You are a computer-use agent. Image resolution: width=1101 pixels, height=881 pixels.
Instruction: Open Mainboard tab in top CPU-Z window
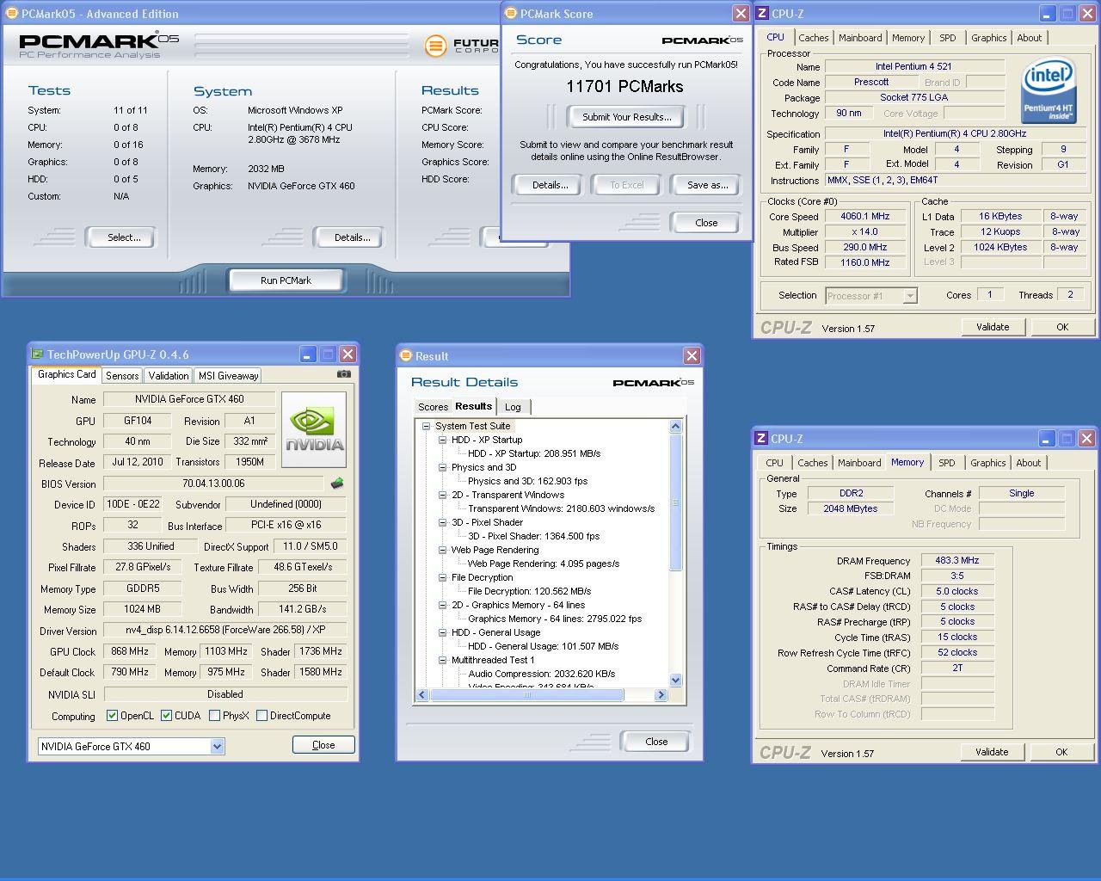(x=860, y=38)
